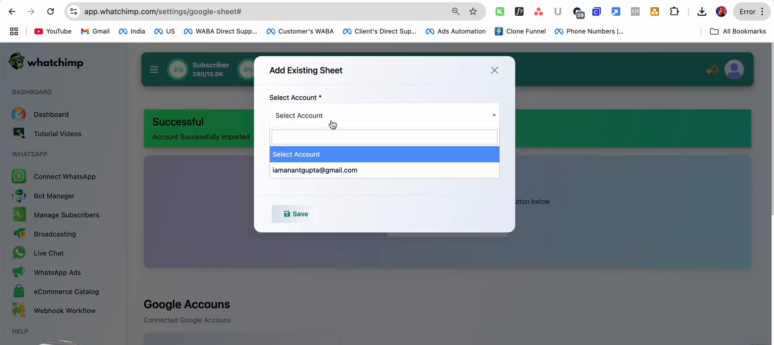
Task: Click the Subscriber 2% progress circle
Action: pos(178,69)
